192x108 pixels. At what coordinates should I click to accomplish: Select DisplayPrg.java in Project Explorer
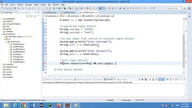(x=18, y=44)
